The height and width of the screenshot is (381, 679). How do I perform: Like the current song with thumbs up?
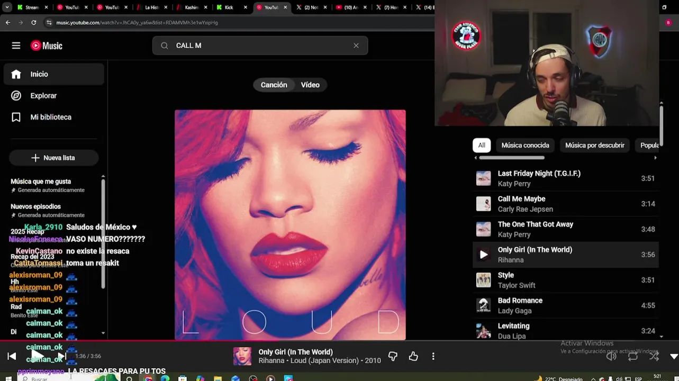413,356
